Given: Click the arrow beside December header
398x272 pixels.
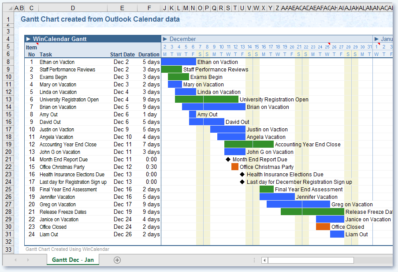Looking at the screenshot, I should tap(165, 39).
